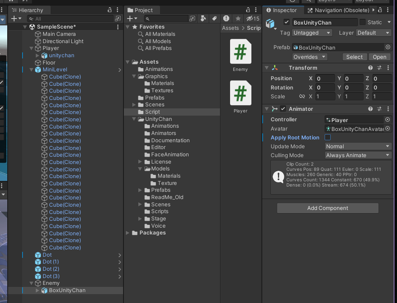Open the Animator component presets icon
The image size is (397, 303).
click(379, 109)
